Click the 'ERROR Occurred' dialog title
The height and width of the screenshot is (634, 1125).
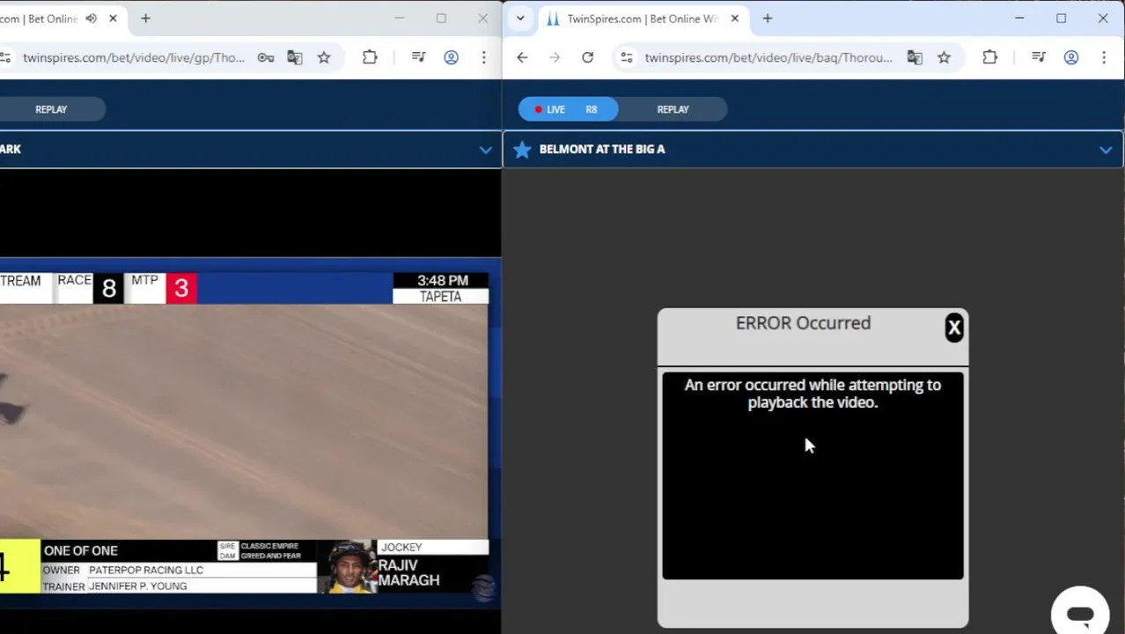(803, 323)
